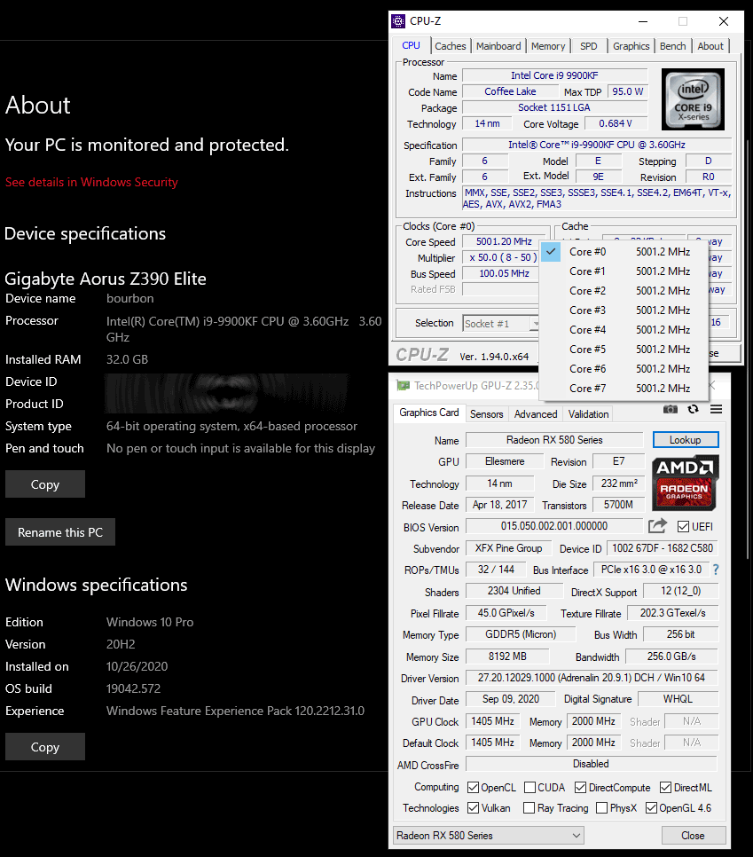Click the processor Name field Intel Core i9 9900KF
Screen dimensions: 753x857
(x=554, y=75)
